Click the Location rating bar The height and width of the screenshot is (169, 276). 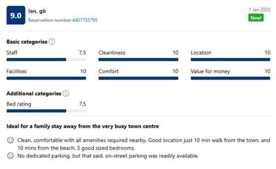[x=231, y=59]
